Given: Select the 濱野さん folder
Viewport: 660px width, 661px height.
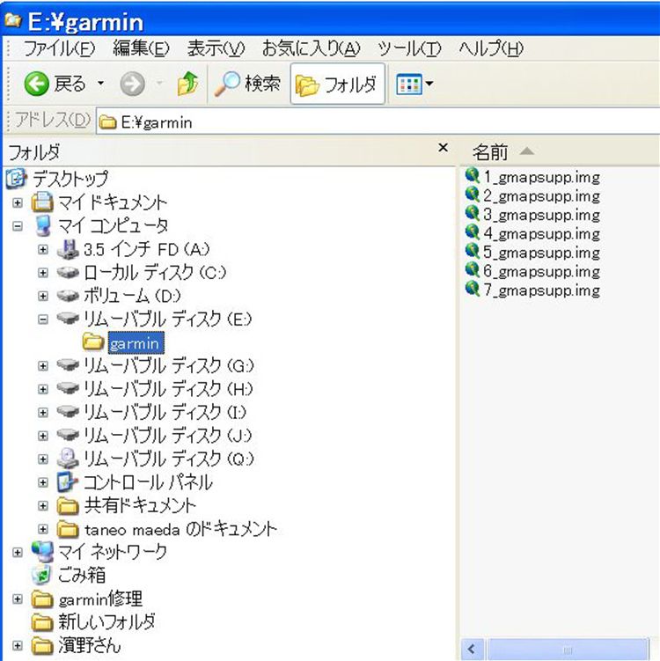Looking at the screenshot, I should pos(90,645).
